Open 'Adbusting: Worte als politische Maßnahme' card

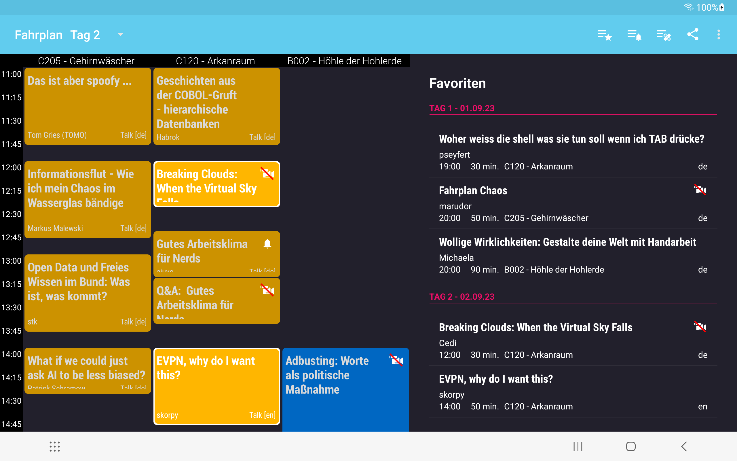click(x=346, y=389)
